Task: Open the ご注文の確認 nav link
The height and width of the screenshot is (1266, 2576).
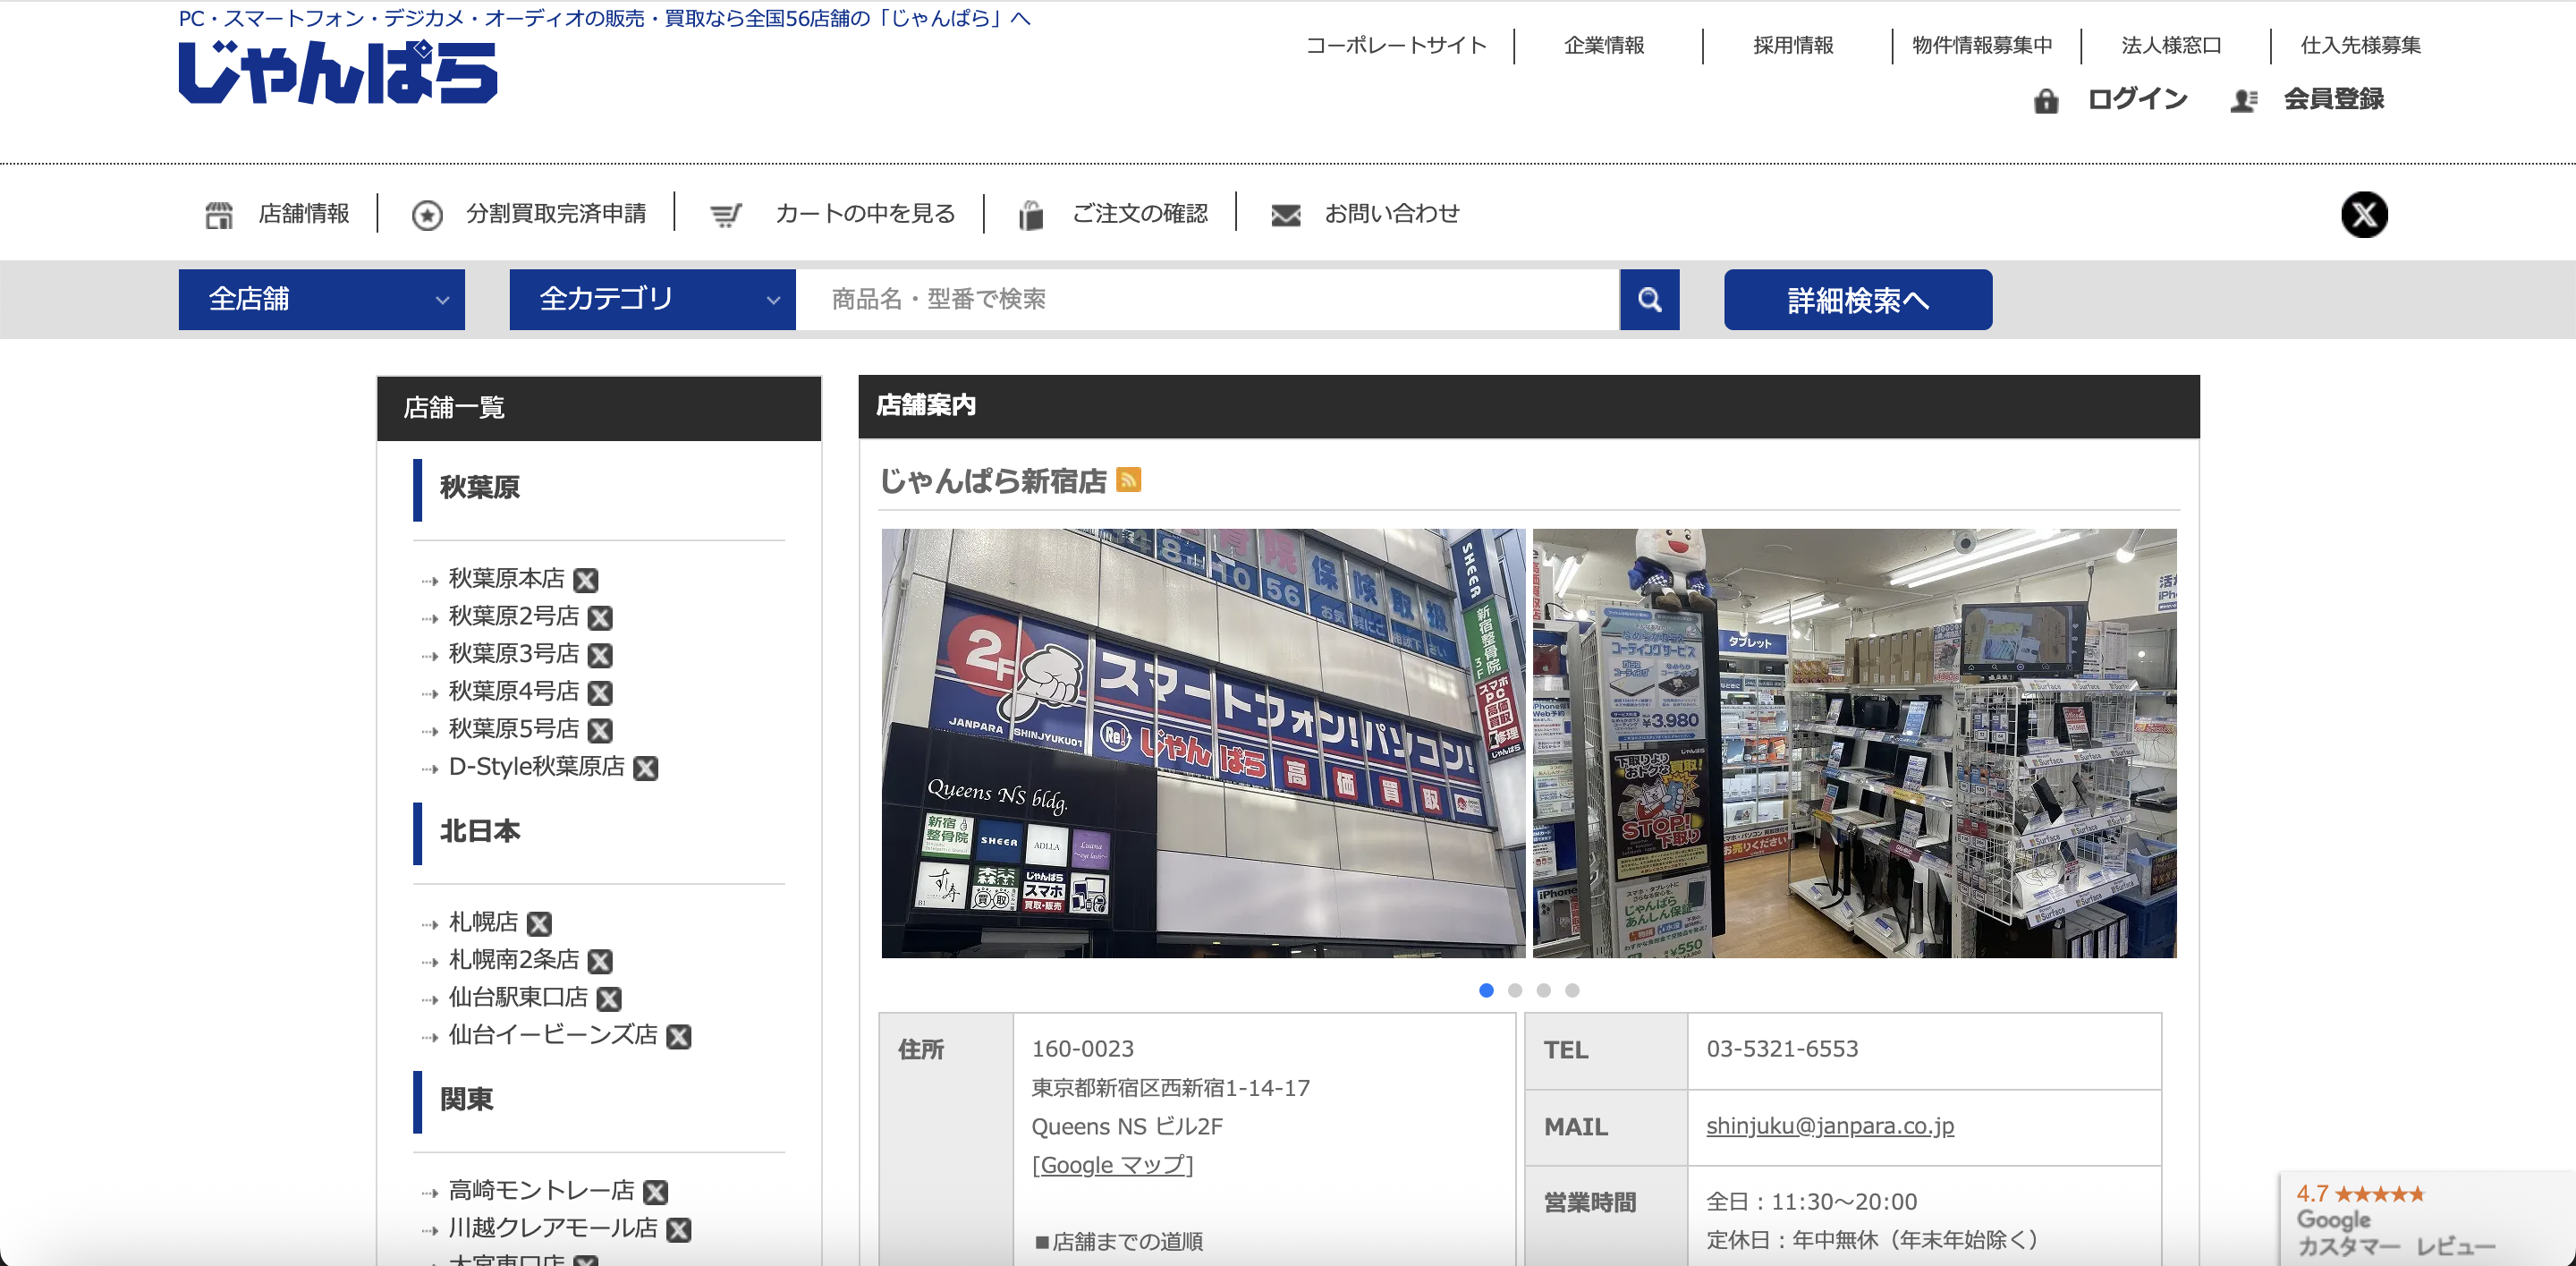Action: (1139, 214)
